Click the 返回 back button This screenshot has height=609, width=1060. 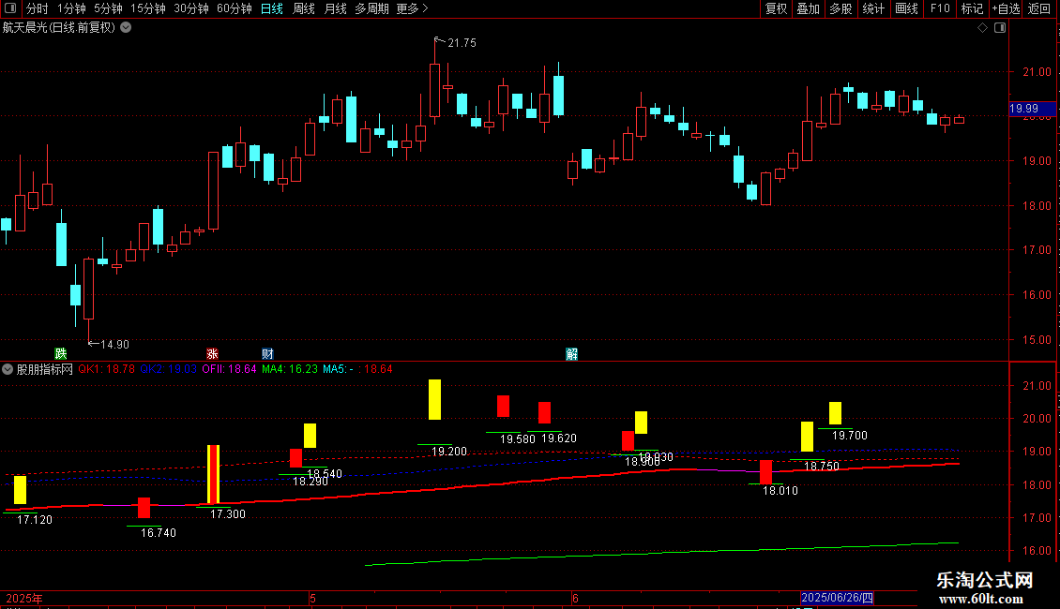1039,8
